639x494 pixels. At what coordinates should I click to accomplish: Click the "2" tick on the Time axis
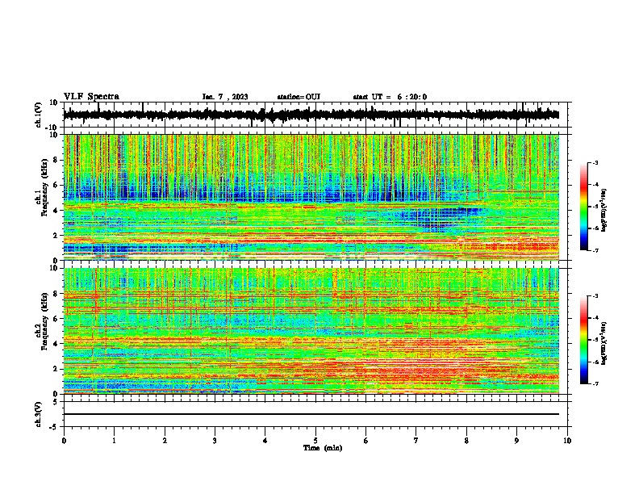coord(165,441)
